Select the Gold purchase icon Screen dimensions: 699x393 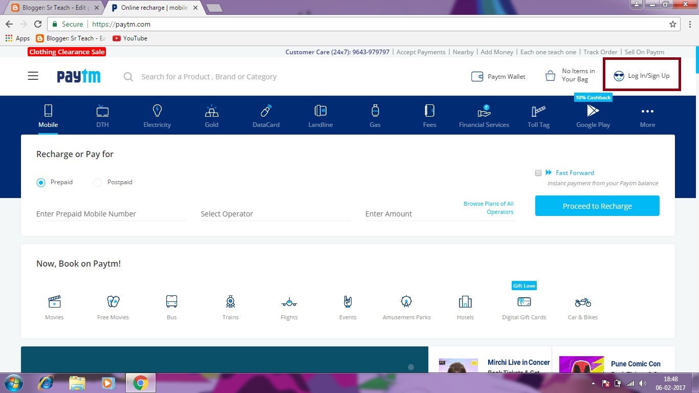tap(211, 115)
